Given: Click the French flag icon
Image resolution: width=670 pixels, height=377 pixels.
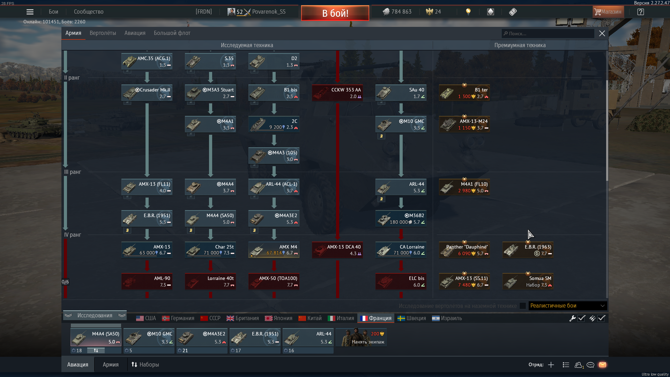Looking at the screenshot, I should [364, 318].
